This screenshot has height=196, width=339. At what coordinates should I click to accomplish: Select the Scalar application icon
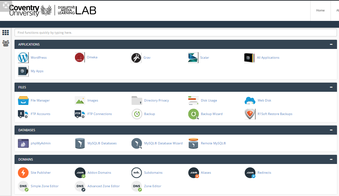point(193,58)
